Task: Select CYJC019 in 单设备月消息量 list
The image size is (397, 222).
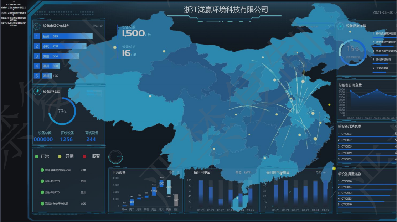Action: pyautogui.click(x=346, y=153)
